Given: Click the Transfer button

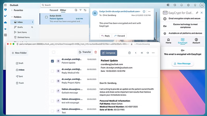Looking at the screenshot, I should tap(85, 52).
